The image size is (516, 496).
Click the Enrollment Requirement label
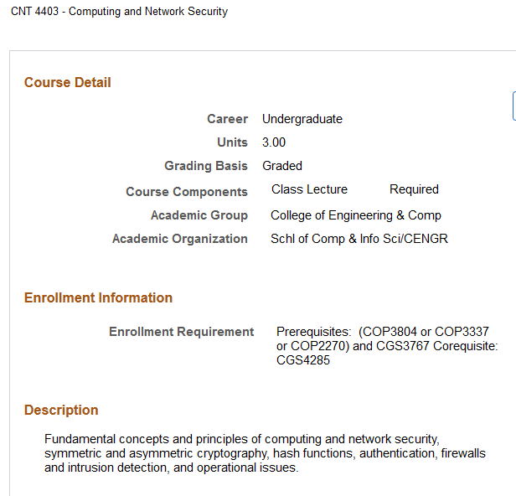tap(181, 332)
